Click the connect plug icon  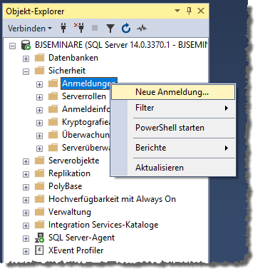(63, 28)
